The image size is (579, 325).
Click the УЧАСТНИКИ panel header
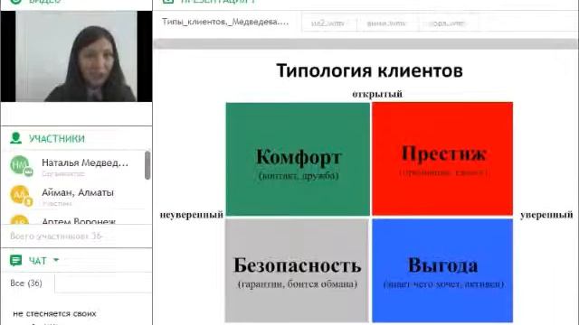[57, 138]
